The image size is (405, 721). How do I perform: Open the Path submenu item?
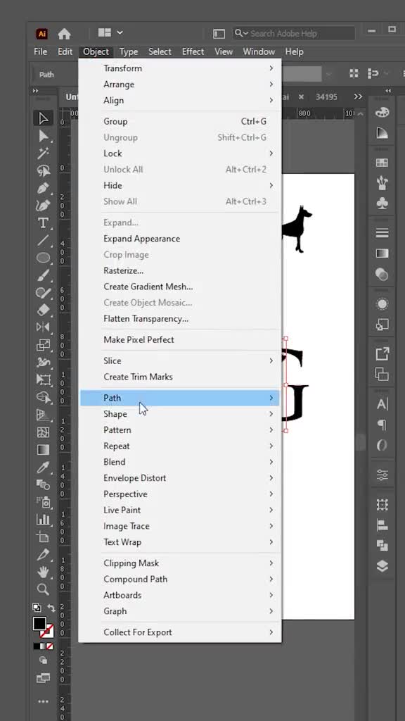[x=180, y=398]
